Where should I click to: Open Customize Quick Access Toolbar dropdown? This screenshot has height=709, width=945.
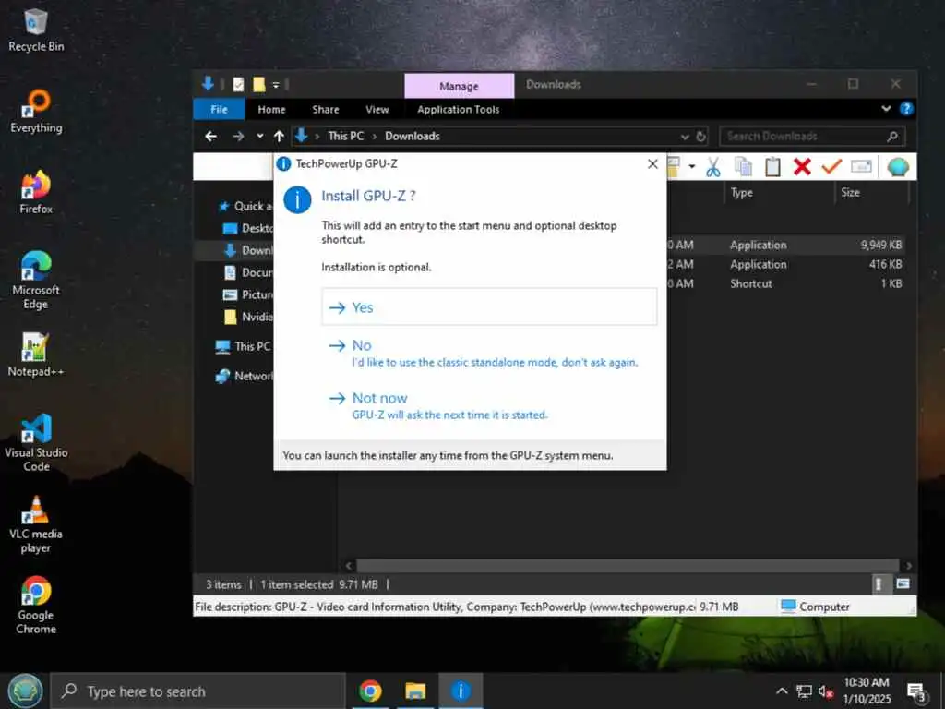(x=276, y=85)
